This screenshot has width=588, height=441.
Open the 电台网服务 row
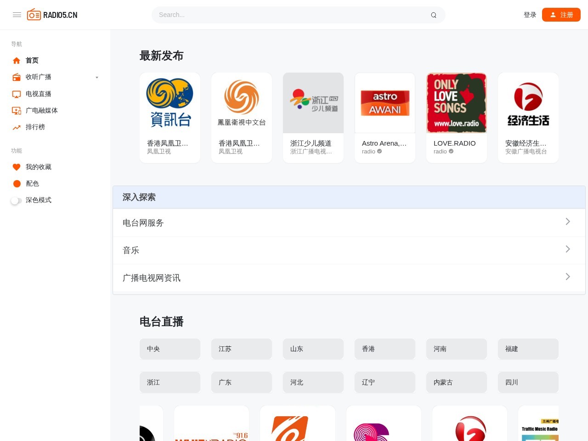[x=349, y=223]
